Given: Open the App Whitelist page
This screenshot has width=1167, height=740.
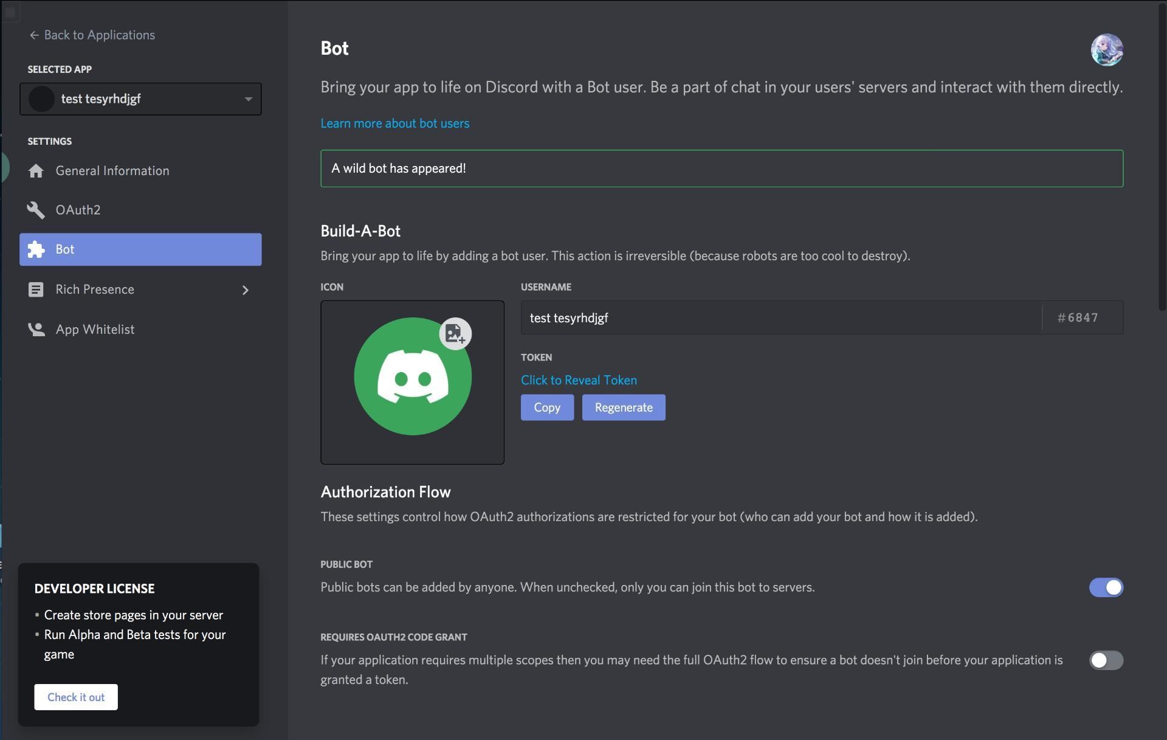Looking at the screenshot, I should pyautogui.click(x=140, y=330).
